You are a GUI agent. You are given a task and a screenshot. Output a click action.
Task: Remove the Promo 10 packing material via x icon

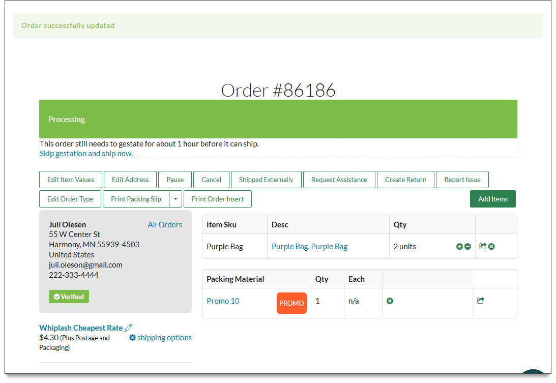[390, 301]
